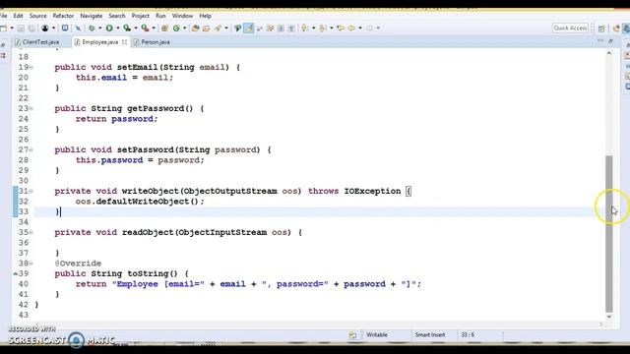
Task: Click the Back navigation arrow icon
Action: tap(351, 29)
